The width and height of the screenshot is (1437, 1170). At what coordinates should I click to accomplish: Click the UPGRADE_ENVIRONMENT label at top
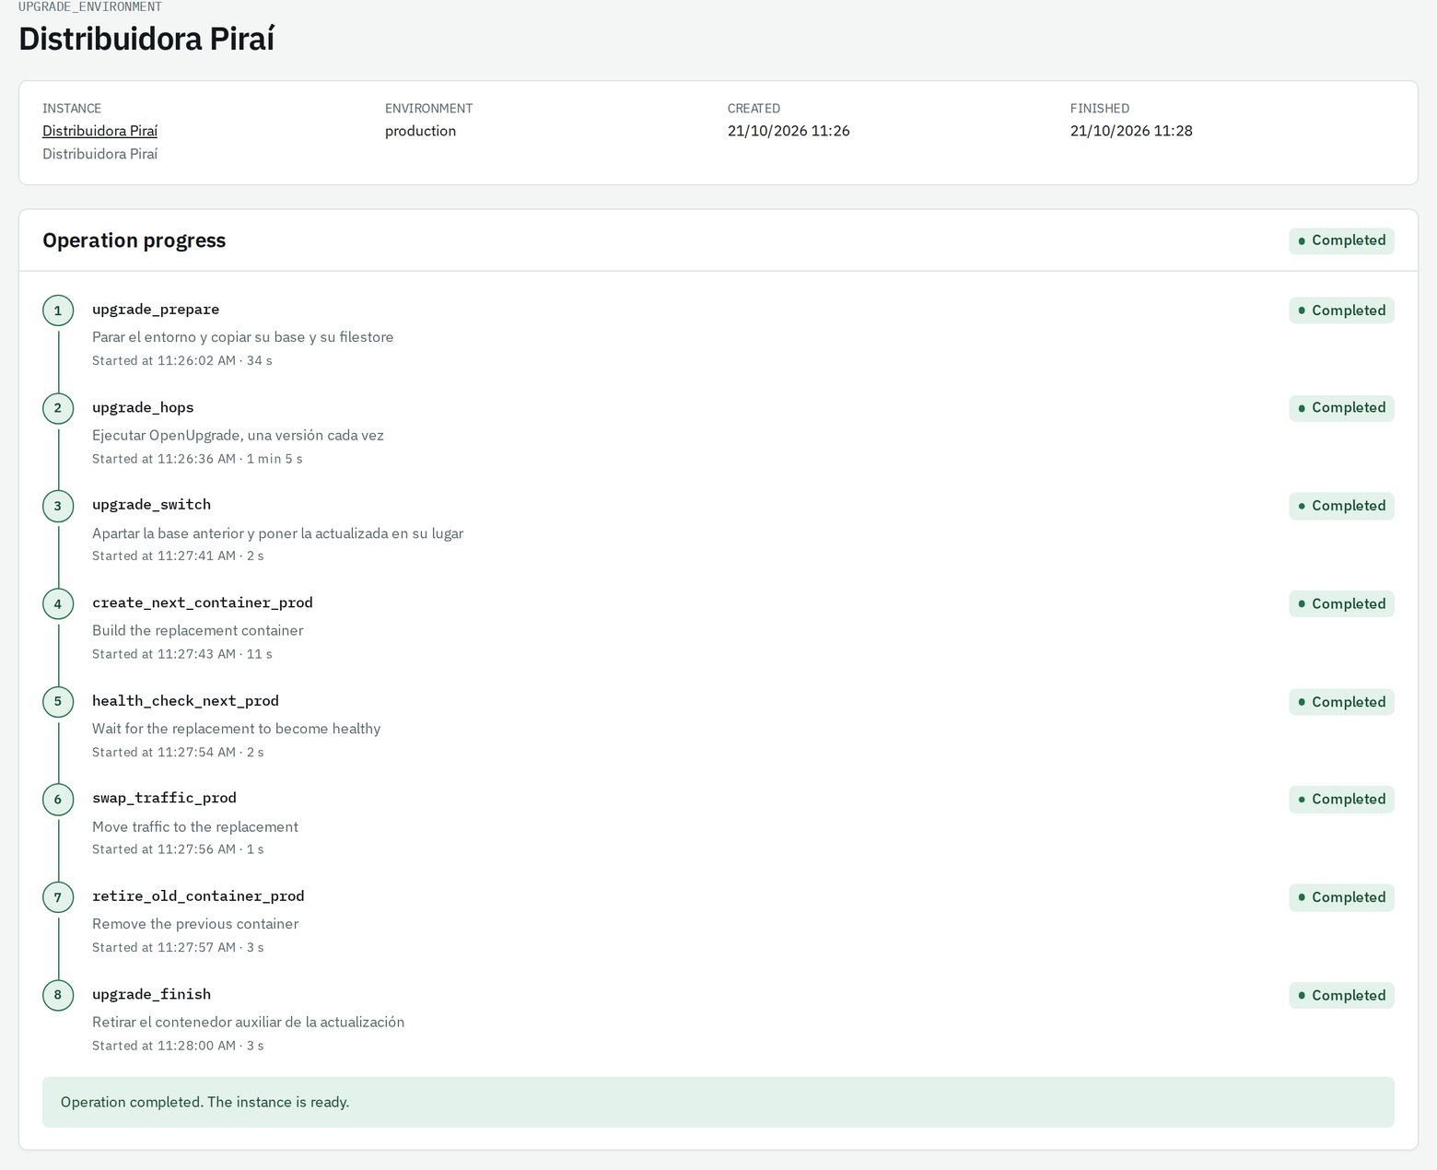click(90, 6)
